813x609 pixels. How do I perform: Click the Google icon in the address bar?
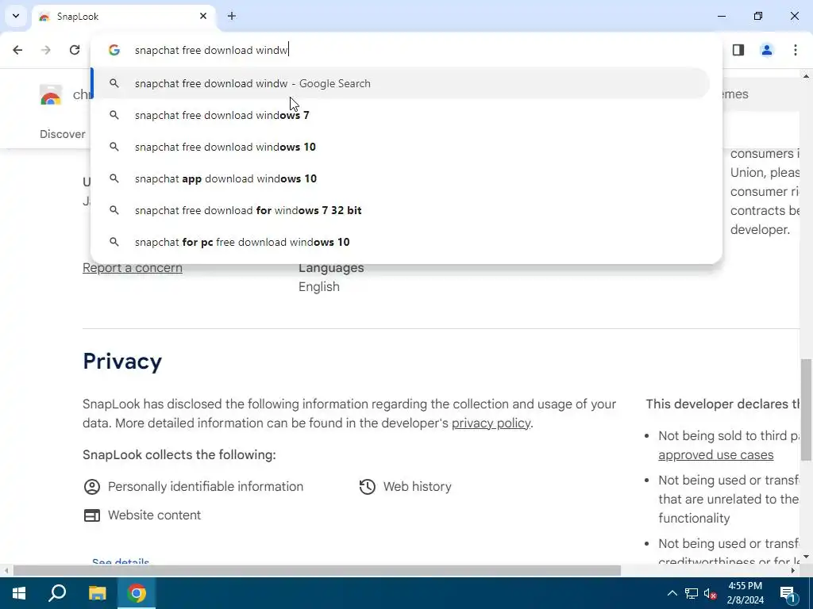(114, 50)
